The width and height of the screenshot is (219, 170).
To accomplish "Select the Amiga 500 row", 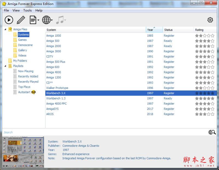I will click(x=131, y=41).
